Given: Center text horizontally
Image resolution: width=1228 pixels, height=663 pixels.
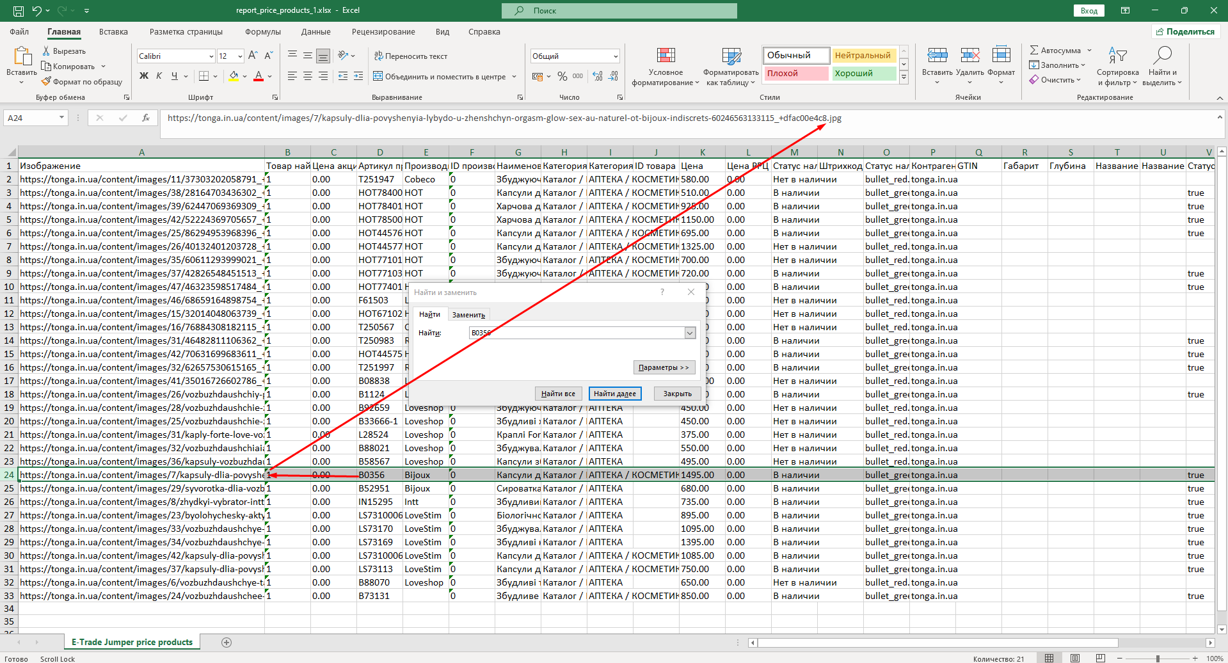Looking at the screenshot, I should coord(308,76).
